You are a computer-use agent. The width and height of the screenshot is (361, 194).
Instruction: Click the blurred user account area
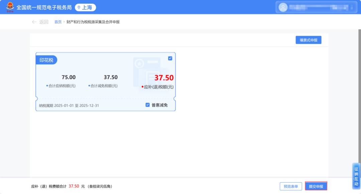(316, 7)
